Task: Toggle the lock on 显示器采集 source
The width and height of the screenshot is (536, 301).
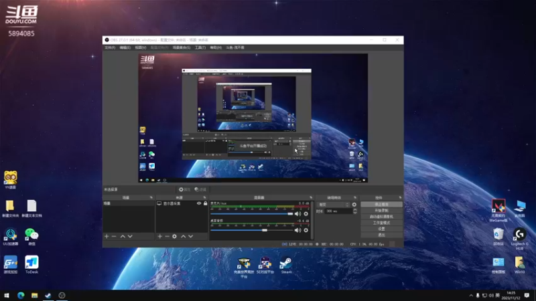Action: (x=206, y=203)
